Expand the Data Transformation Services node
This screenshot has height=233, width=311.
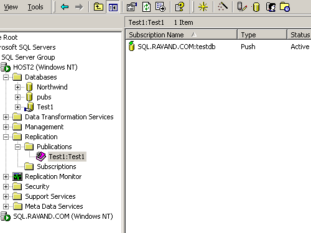pos(6,117)
